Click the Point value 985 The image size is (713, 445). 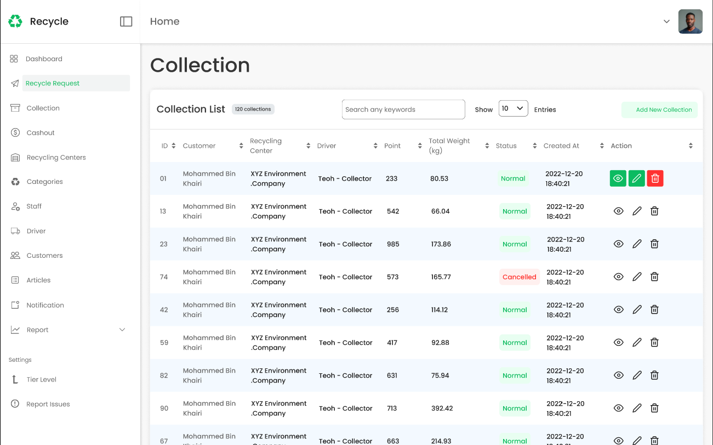(x=393, y=244)
